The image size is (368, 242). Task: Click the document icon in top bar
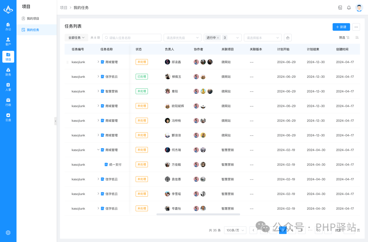pos(340,8)
